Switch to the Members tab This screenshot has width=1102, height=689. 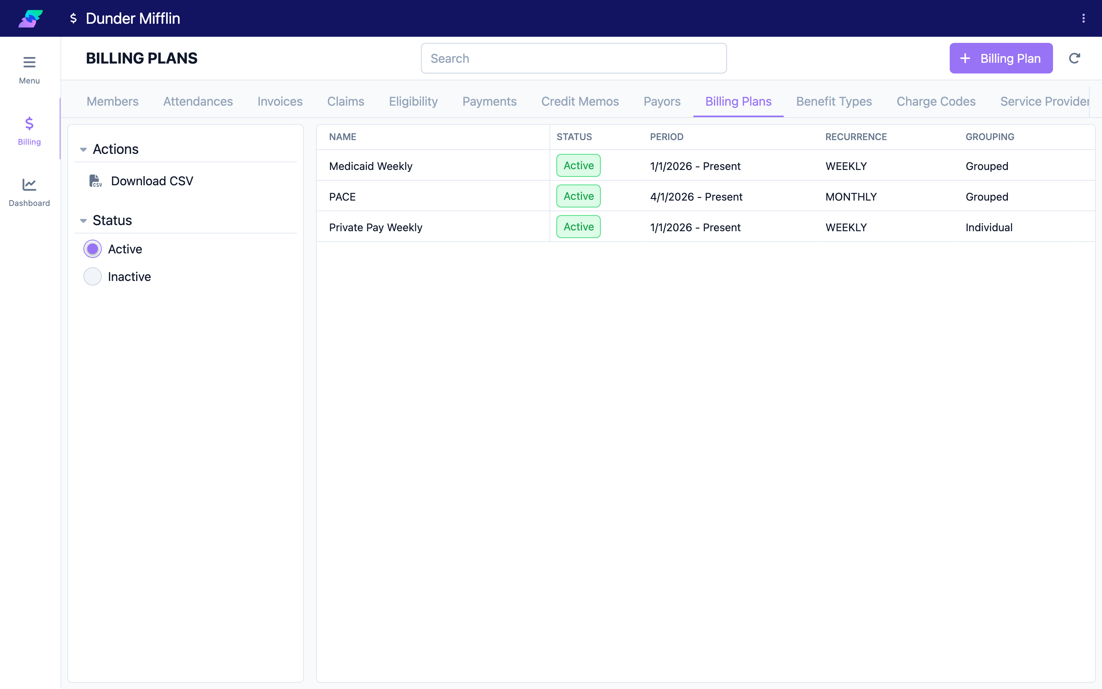click(x=112, y=101)
